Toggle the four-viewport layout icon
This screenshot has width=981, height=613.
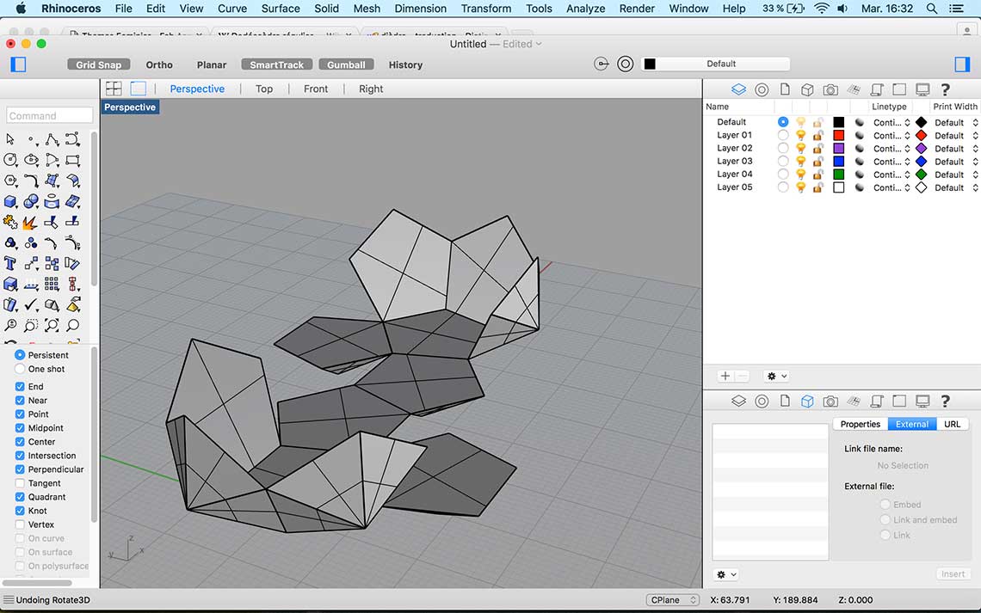pyautogui.click(x=114, y=89)
